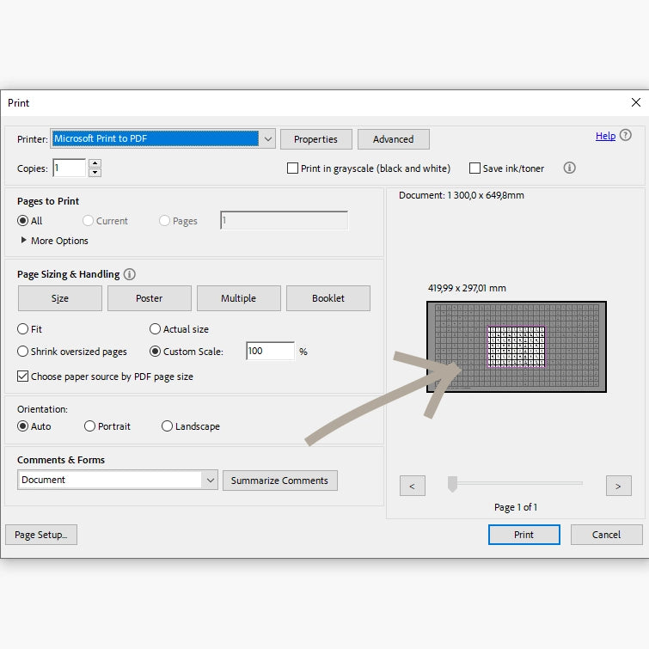649x649 pixels.
Task: Switch to the Poster sizing option
Action: pos(149,298)
